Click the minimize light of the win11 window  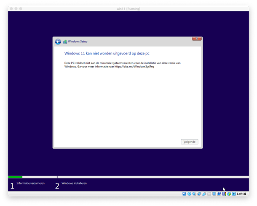coord(16,9)
